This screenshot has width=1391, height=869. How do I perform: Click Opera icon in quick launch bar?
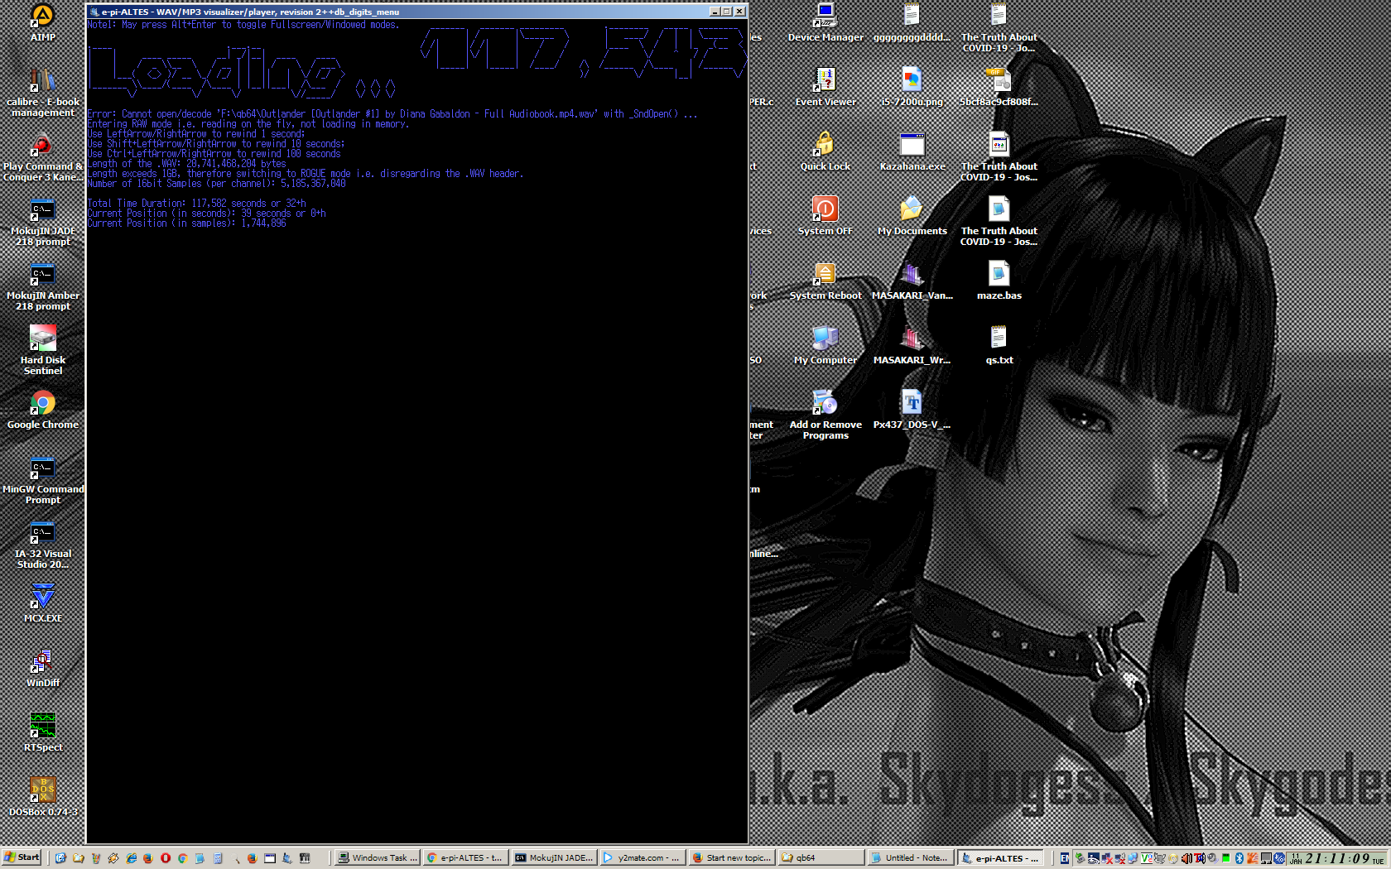(166, 858)
